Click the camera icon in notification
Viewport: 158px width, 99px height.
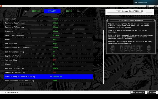tap(136, 2)
